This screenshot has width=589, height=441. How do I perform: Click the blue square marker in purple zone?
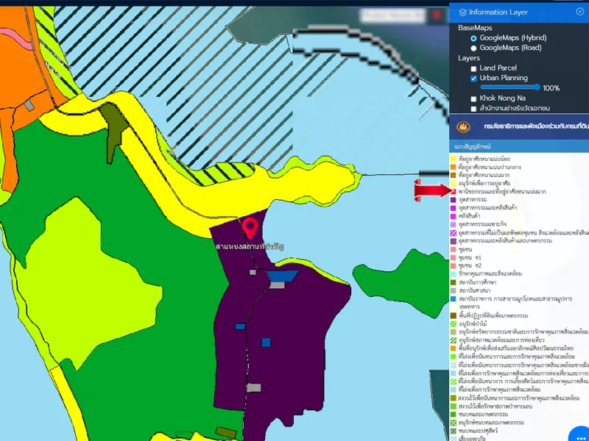[266, 343]
